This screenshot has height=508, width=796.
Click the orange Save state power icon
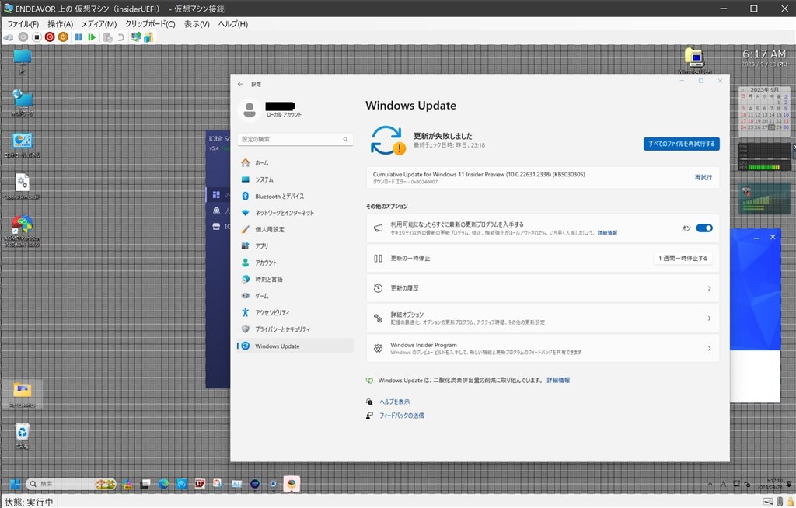tap(63, 37)
